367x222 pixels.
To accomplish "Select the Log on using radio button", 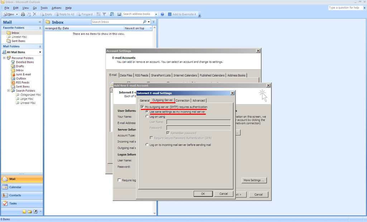I will 147,116.
